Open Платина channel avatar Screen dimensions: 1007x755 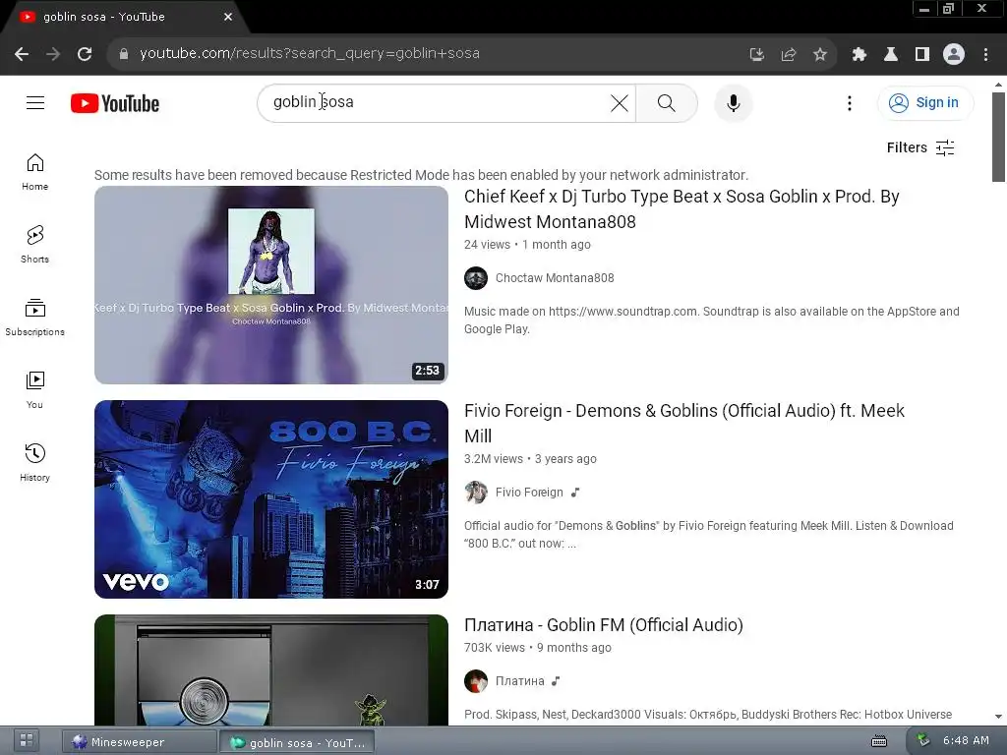[x=476, y=681]
